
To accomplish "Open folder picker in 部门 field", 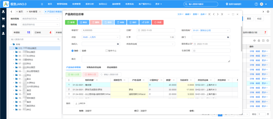I will coord(228,37).
